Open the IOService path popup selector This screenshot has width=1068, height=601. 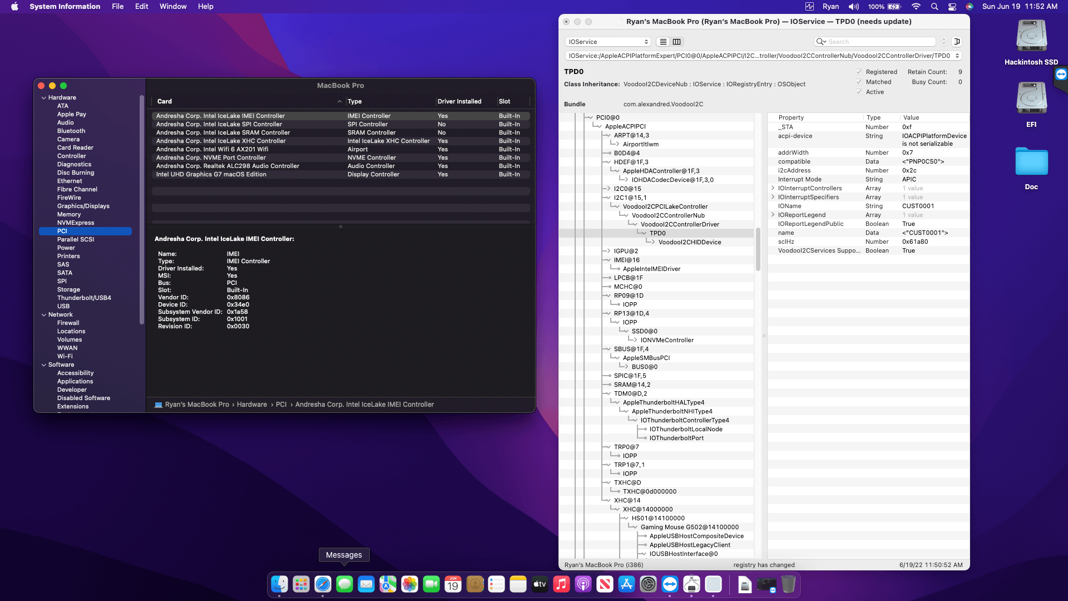(763, 56)
